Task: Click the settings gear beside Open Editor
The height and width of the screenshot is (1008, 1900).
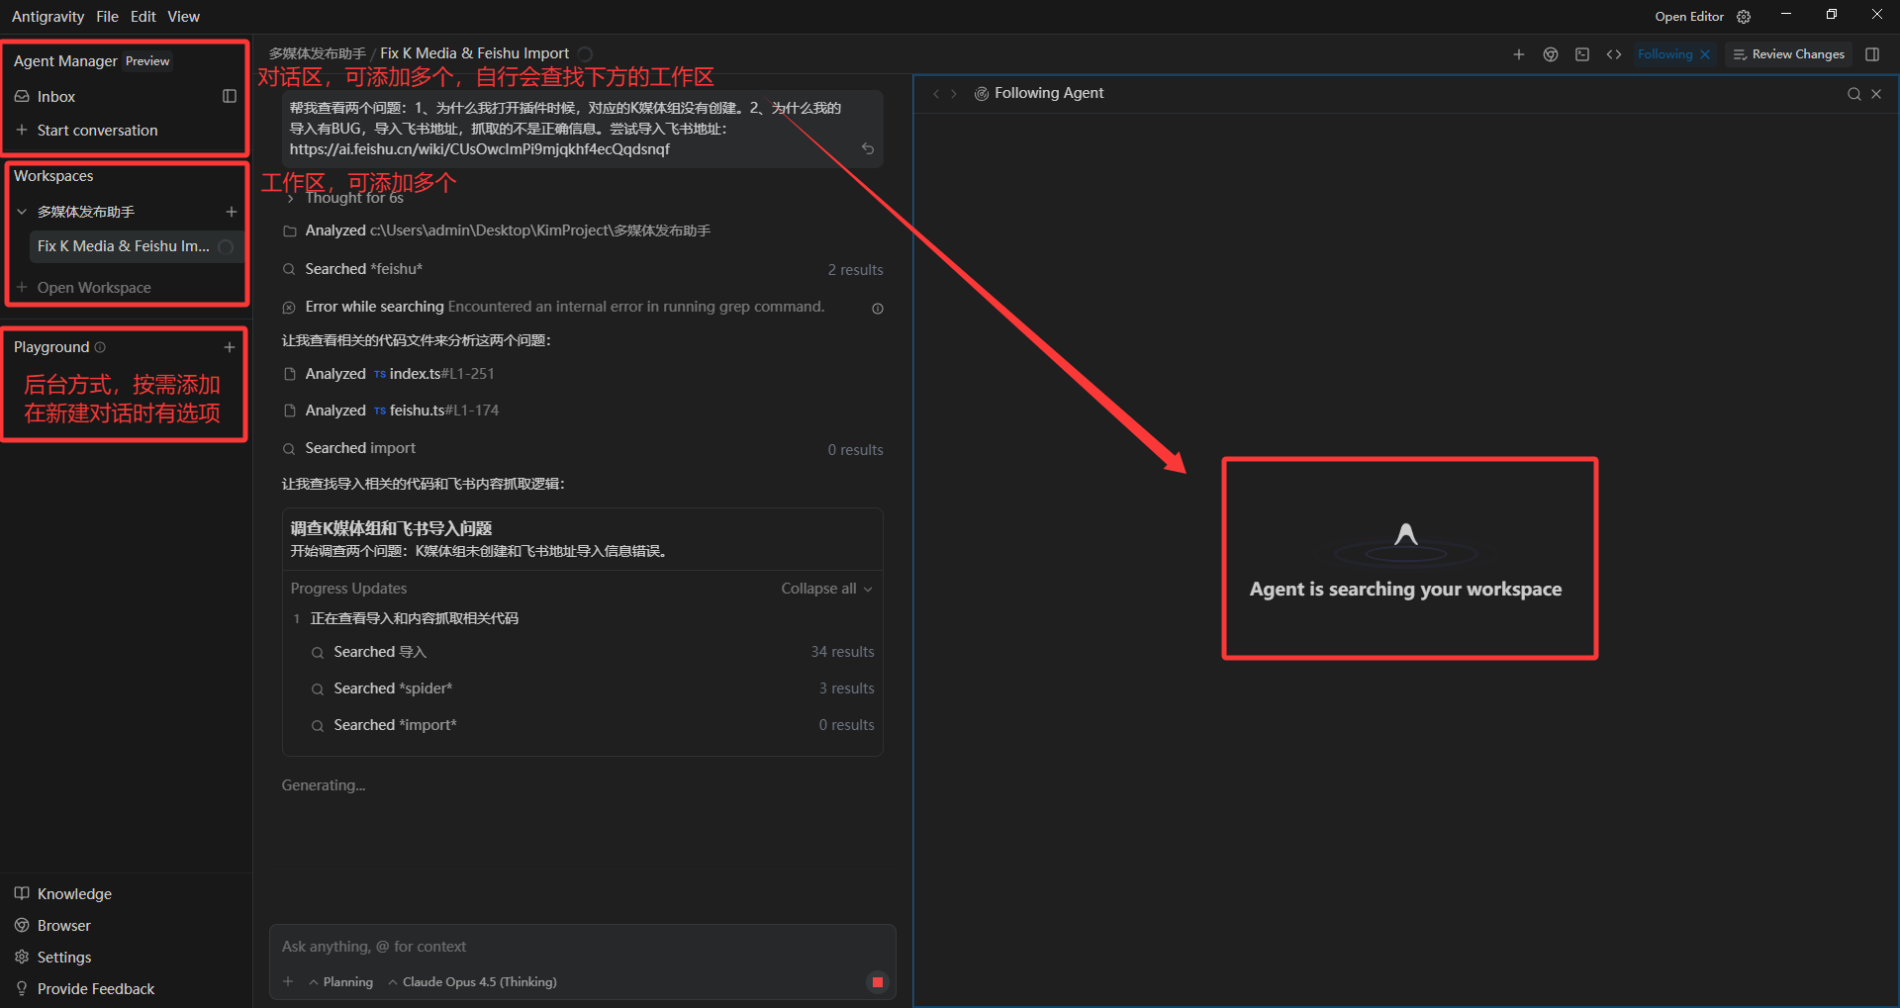Action: pyautogui.click(x=1744, y=17)
